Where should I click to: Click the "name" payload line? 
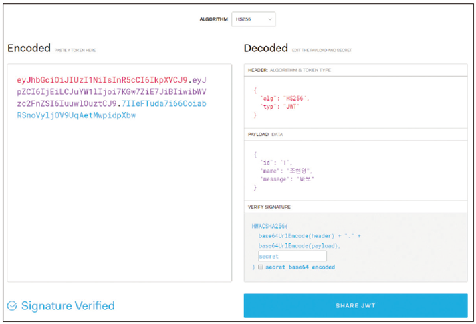click(x=286, y=171)
